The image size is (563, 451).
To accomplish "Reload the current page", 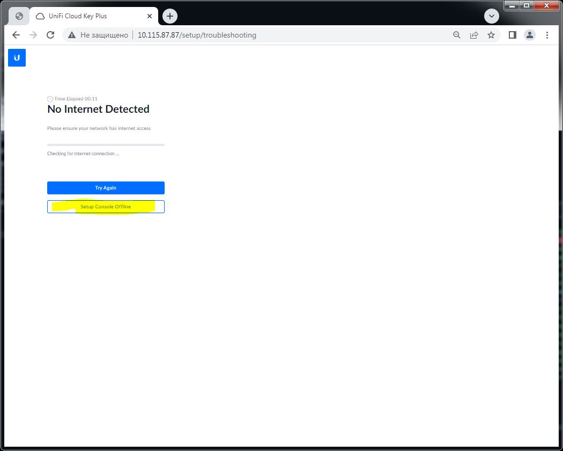I will [x=50, y=35].
